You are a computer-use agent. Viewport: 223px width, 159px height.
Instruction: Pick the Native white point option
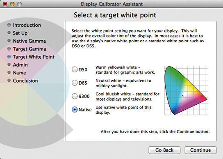75,110
